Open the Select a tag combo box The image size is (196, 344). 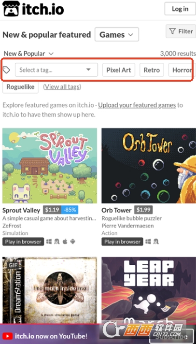(56, 70)
